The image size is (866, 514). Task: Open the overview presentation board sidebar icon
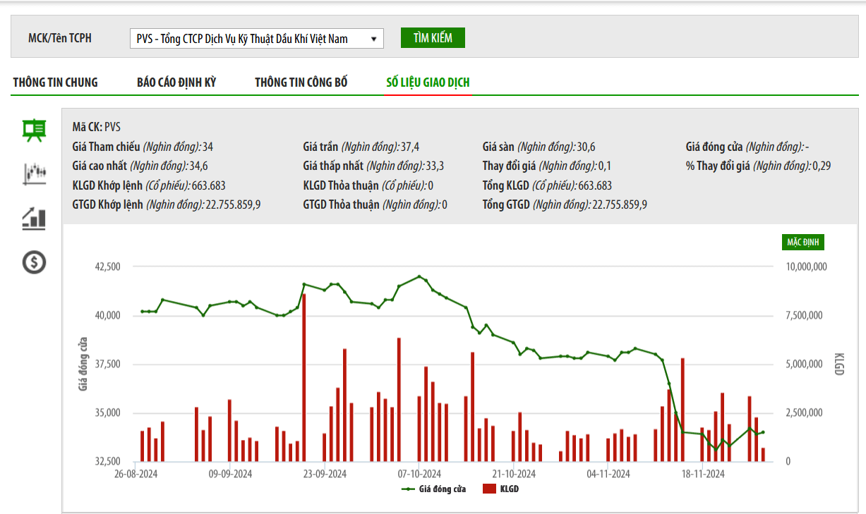pos(34,130)
